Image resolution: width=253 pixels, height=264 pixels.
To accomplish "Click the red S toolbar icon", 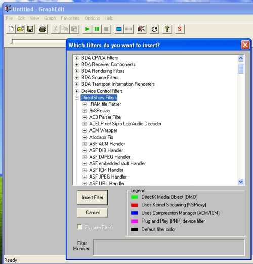I will pyautogui.click(x=180, y=29).
